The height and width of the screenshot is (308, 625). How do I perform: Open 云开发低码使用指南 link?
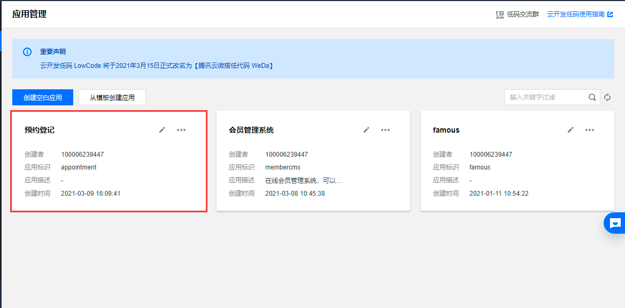pos(576,15)
